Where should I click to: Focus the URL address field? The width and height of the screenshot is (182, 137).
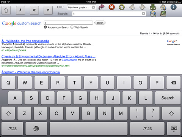(82, 7)
